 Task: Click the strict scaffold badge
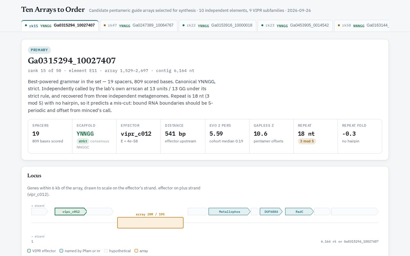83,141
